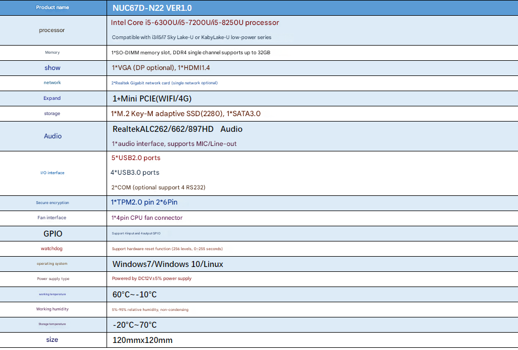
Task: Click the '2*COM (optional support 4 RS232)' line
Action: point(158,187)
